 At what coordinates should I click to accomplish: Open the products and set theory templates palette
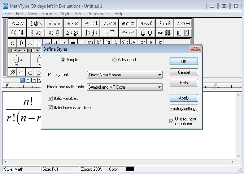point(146,33)
